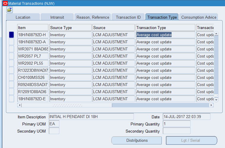This screenshot has width=225, height=148.
Task: Click item cell R13223D8WADI7
Action: (x=33, y=70)
